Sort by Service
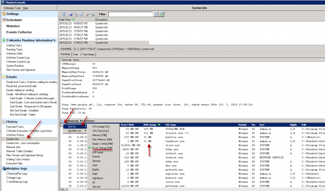325x191 pixels. click(96, 186)
